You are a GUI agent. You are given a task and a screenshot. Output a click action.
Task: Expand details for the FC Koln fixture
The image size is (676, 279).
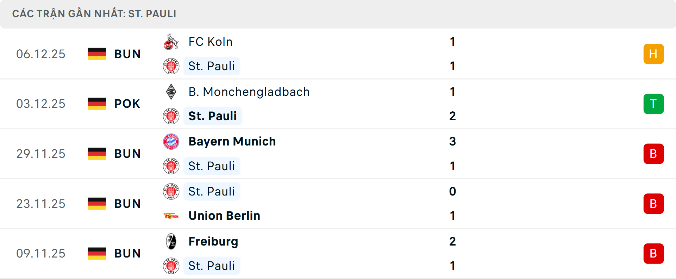tap(352, 54)
